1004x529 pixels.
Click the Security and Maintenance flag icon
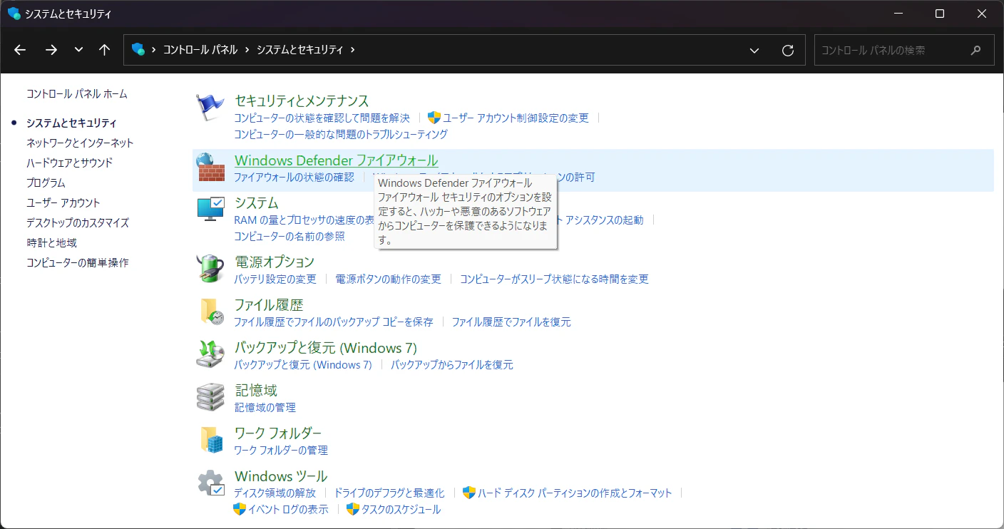coord(210,108)
